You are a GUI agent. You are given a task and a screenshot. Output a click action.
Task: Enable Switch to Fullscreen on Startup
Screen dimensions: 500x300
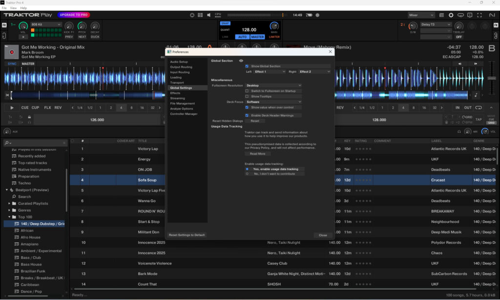[x=247, y=91]
